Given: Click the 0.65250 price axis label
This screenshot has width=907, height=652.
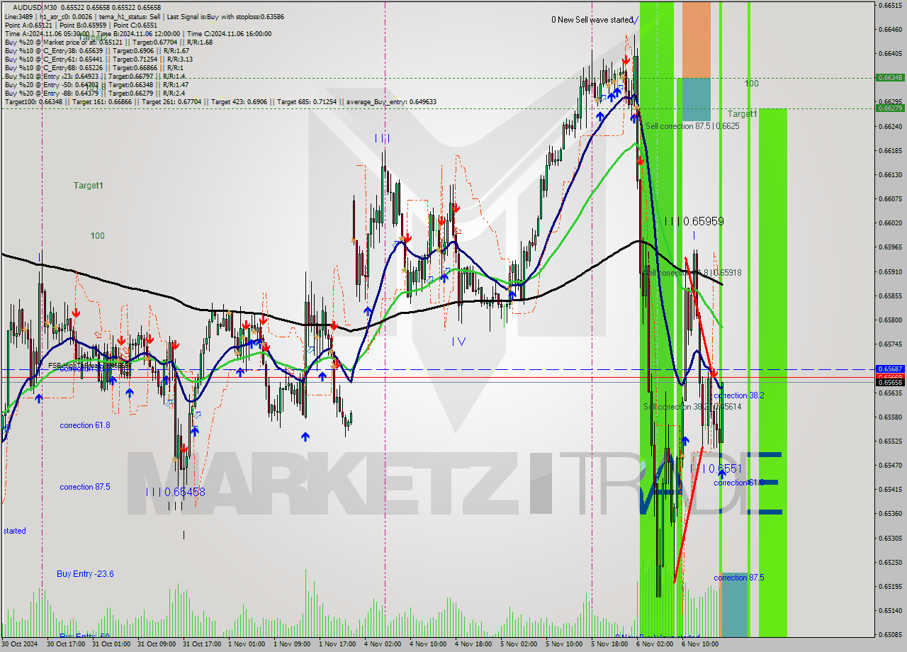Looking at the screenshot, I should click(890, 562).
